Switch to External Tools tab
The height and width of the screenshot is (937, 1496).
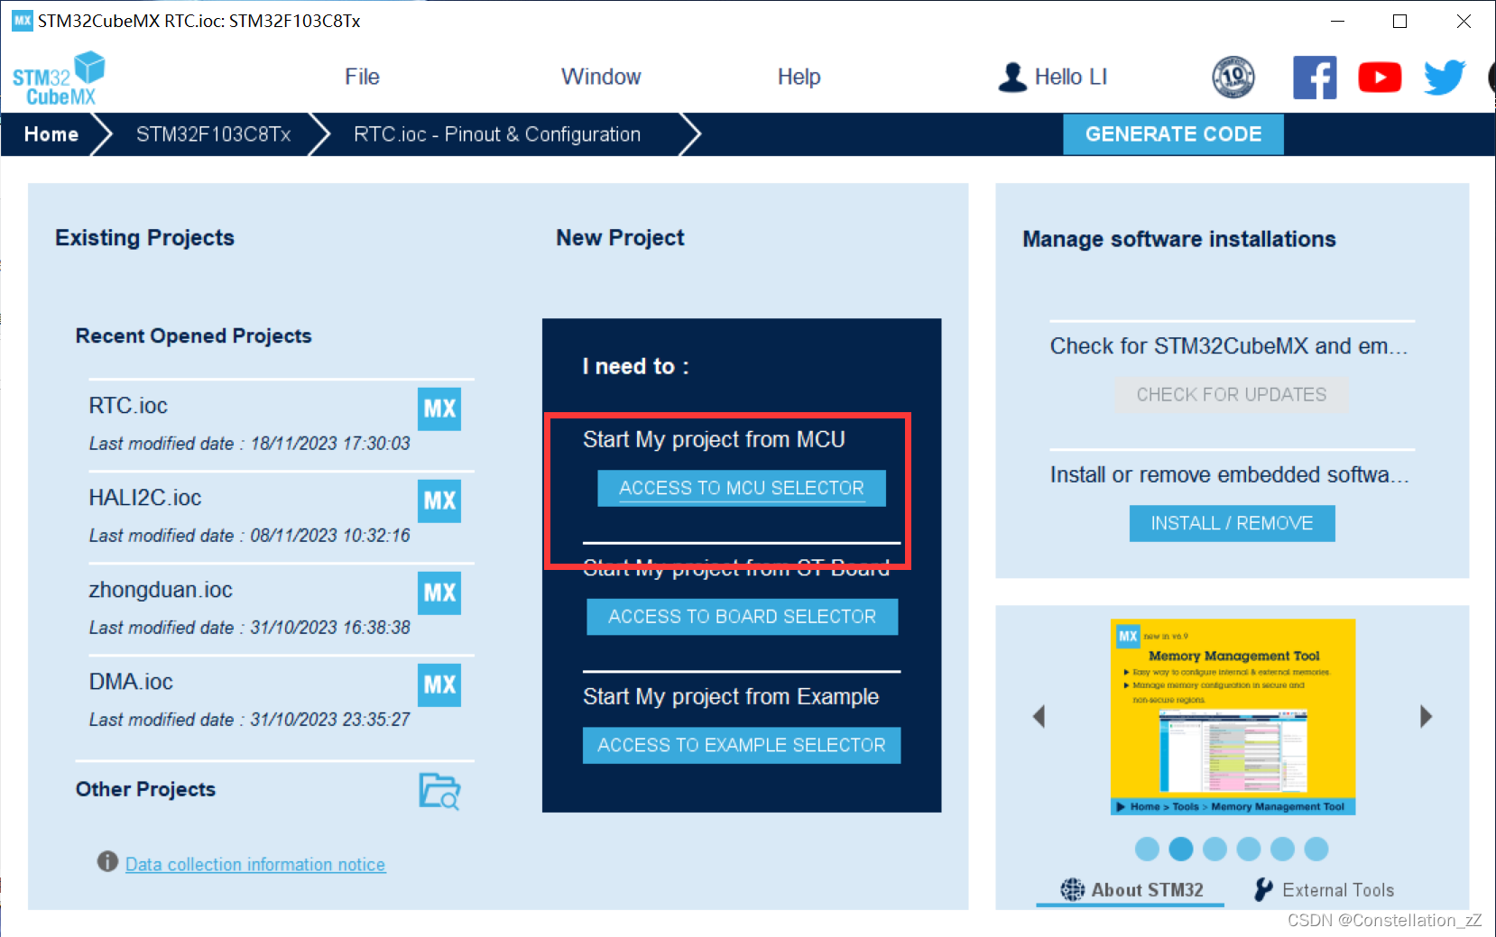(x=1324, y=890)
